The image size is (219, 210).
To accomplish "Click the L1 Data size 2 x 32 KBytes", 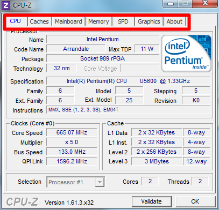I will pyautogui.click(x=157, y=132).
